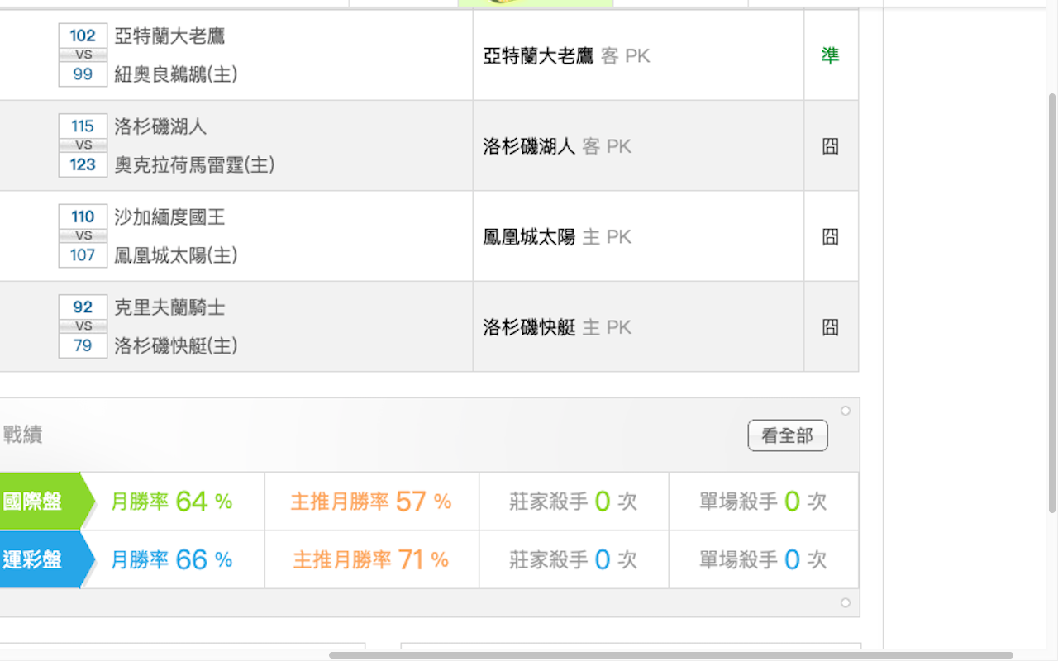Click the VS badge between 115 and 123
Screen dimensions: 1058x661
[83, 145]
